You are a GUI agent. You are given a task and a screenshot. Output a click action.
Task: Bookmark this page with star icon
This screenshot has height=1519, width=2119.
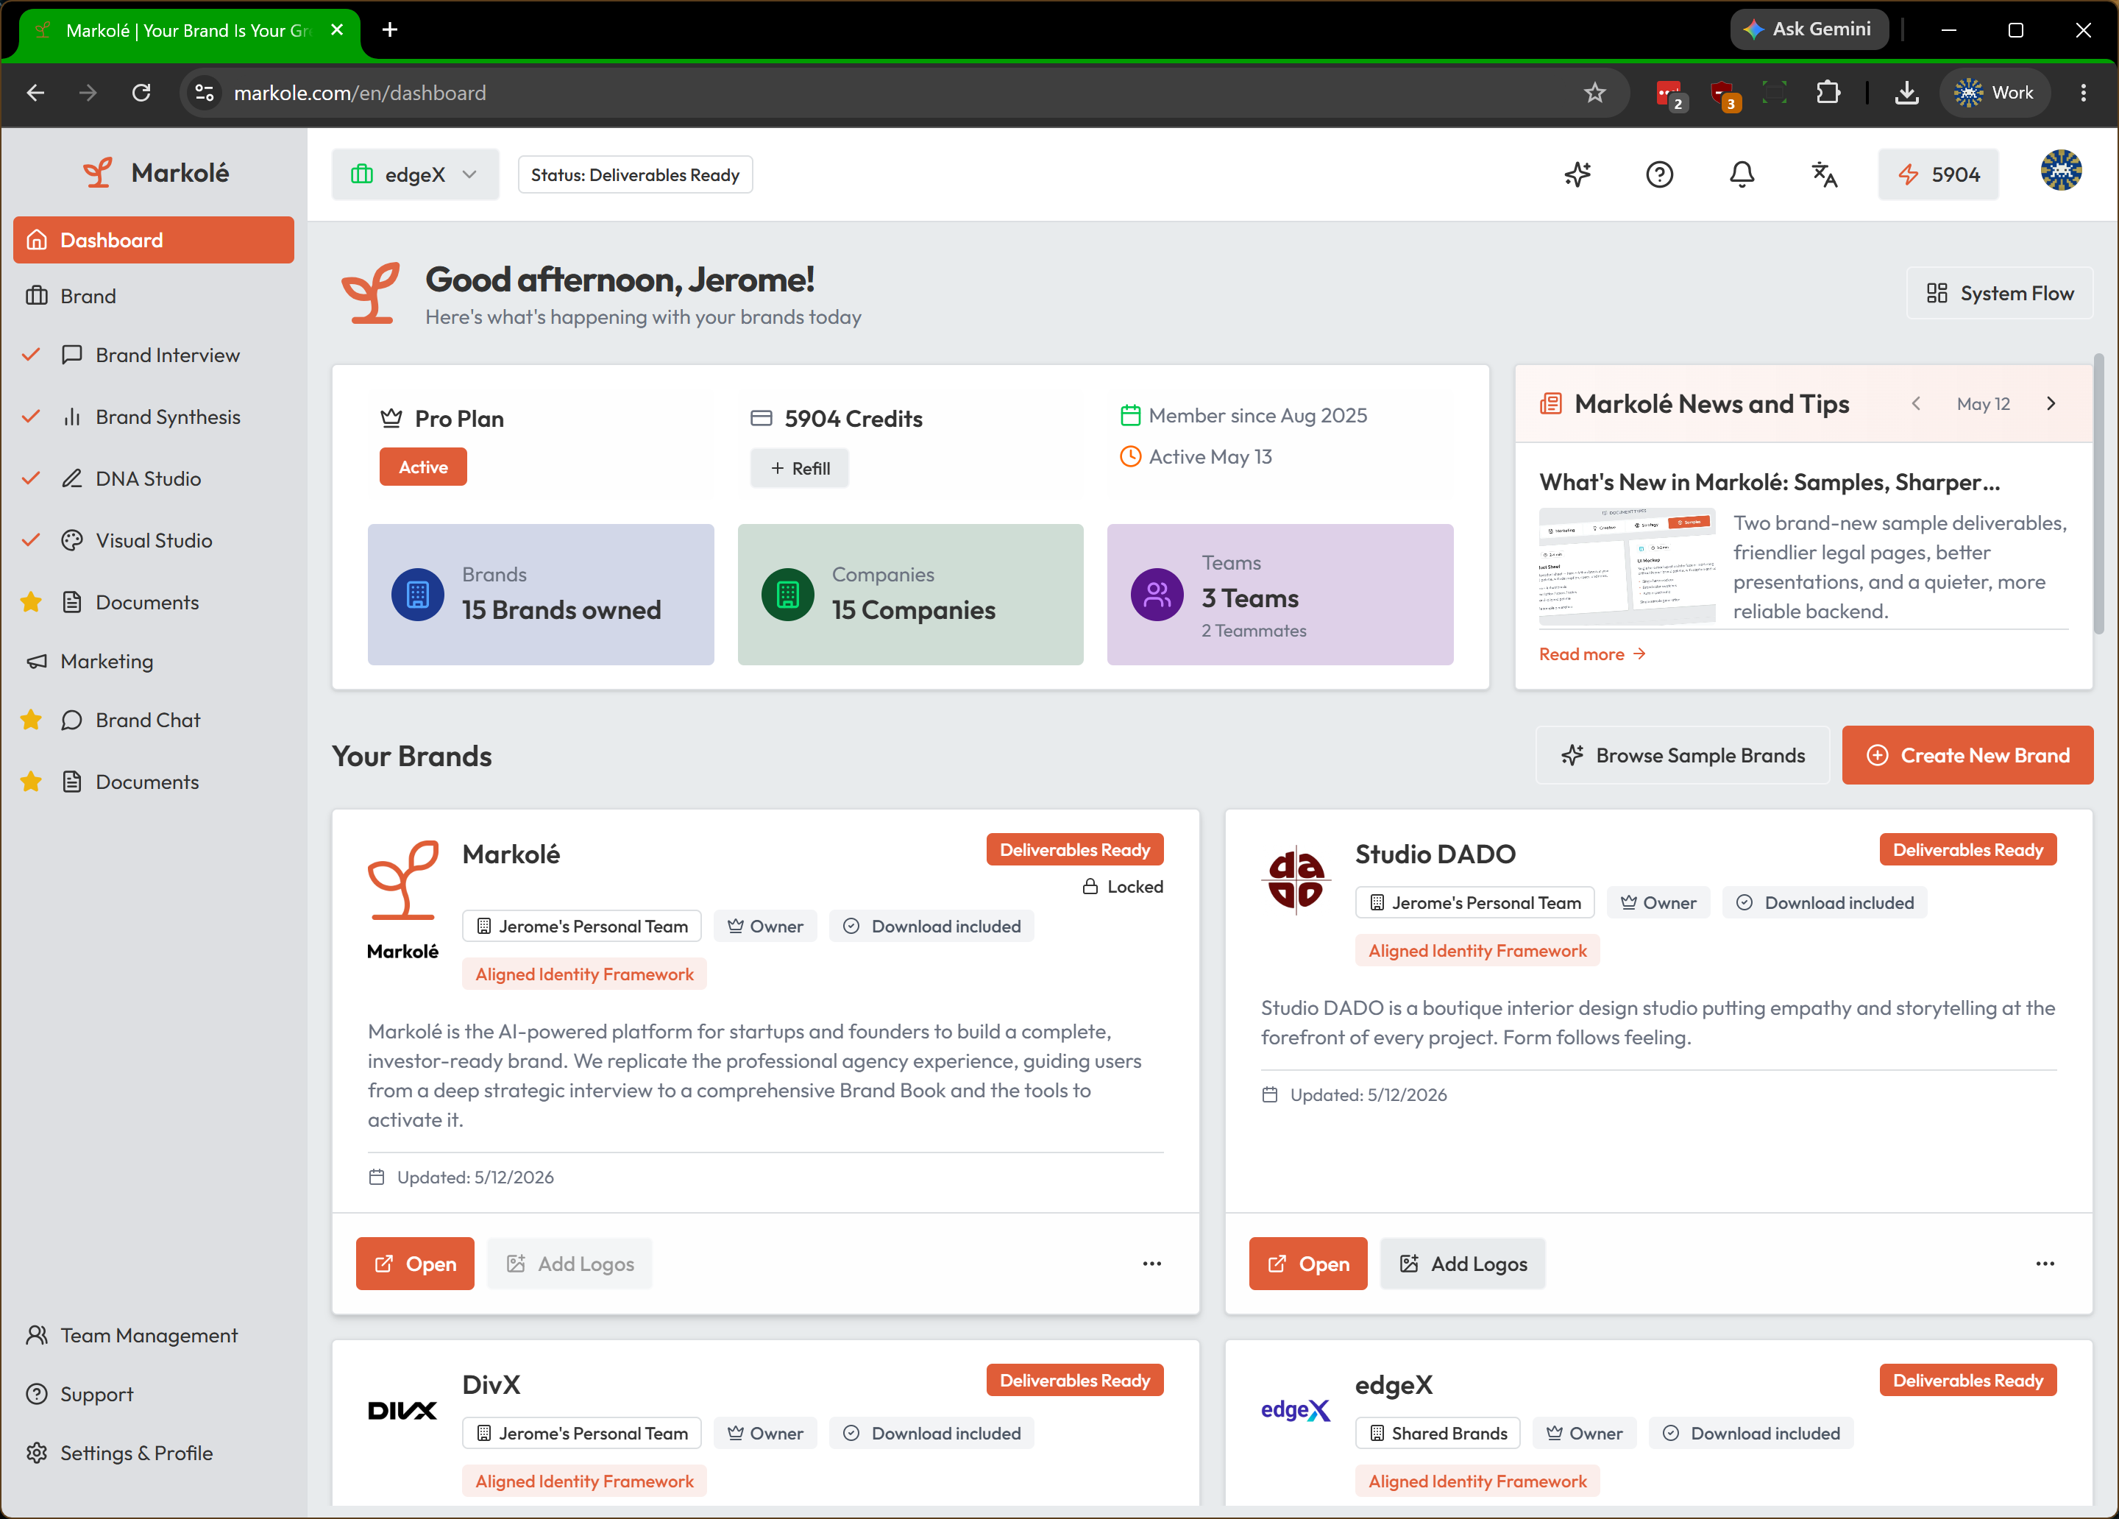[x=1595, y=93]
